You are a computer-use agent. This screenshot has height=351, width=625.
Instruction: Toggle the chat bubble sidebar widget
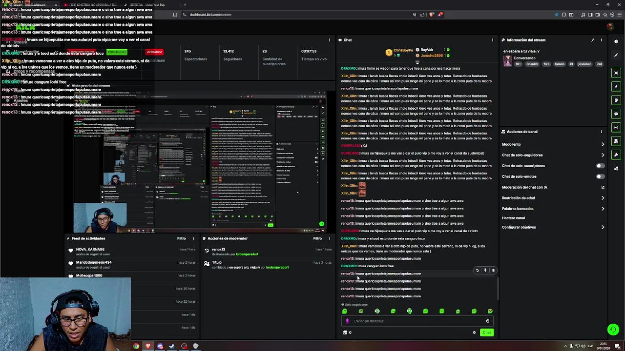point(616,114)
